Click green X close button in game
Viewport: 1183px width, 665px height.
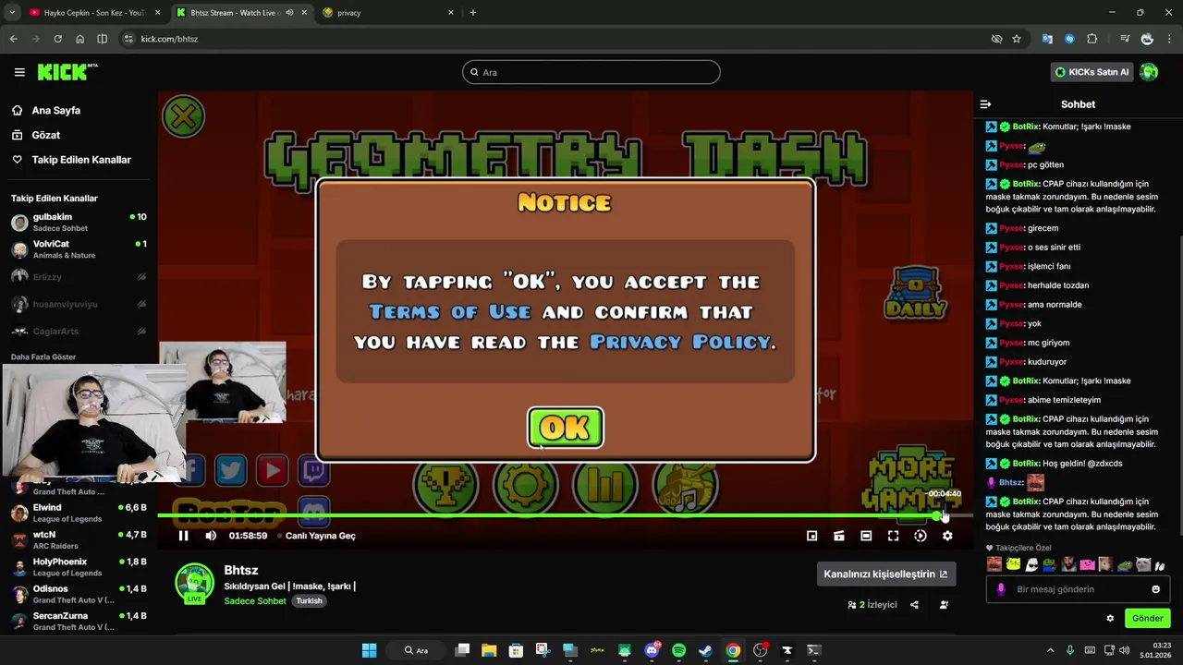(x=184, y=116)
